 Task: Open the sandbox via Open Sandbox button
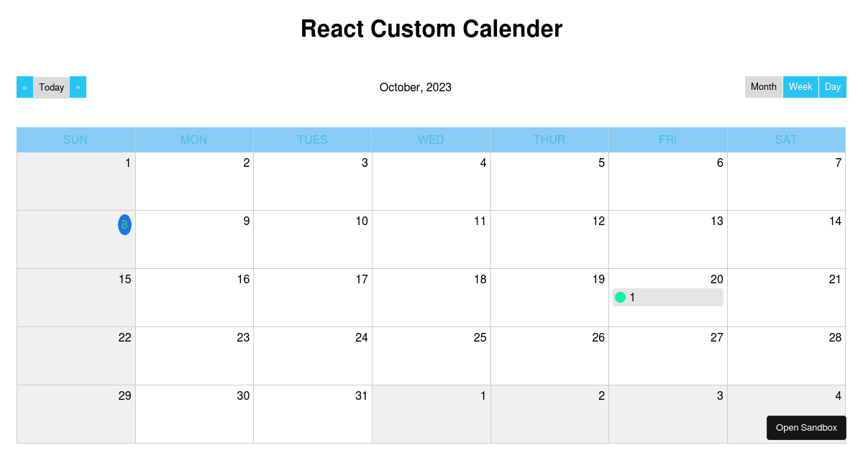point(806,427)
